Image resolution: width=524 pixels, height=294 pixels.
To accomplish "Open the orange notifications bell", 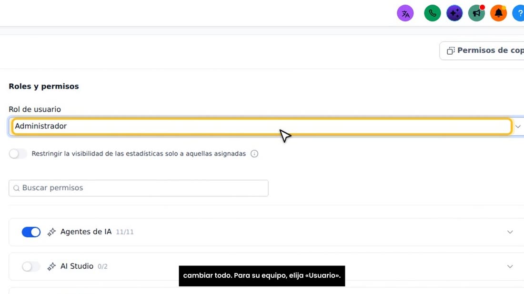I will [x=499, y=13].
